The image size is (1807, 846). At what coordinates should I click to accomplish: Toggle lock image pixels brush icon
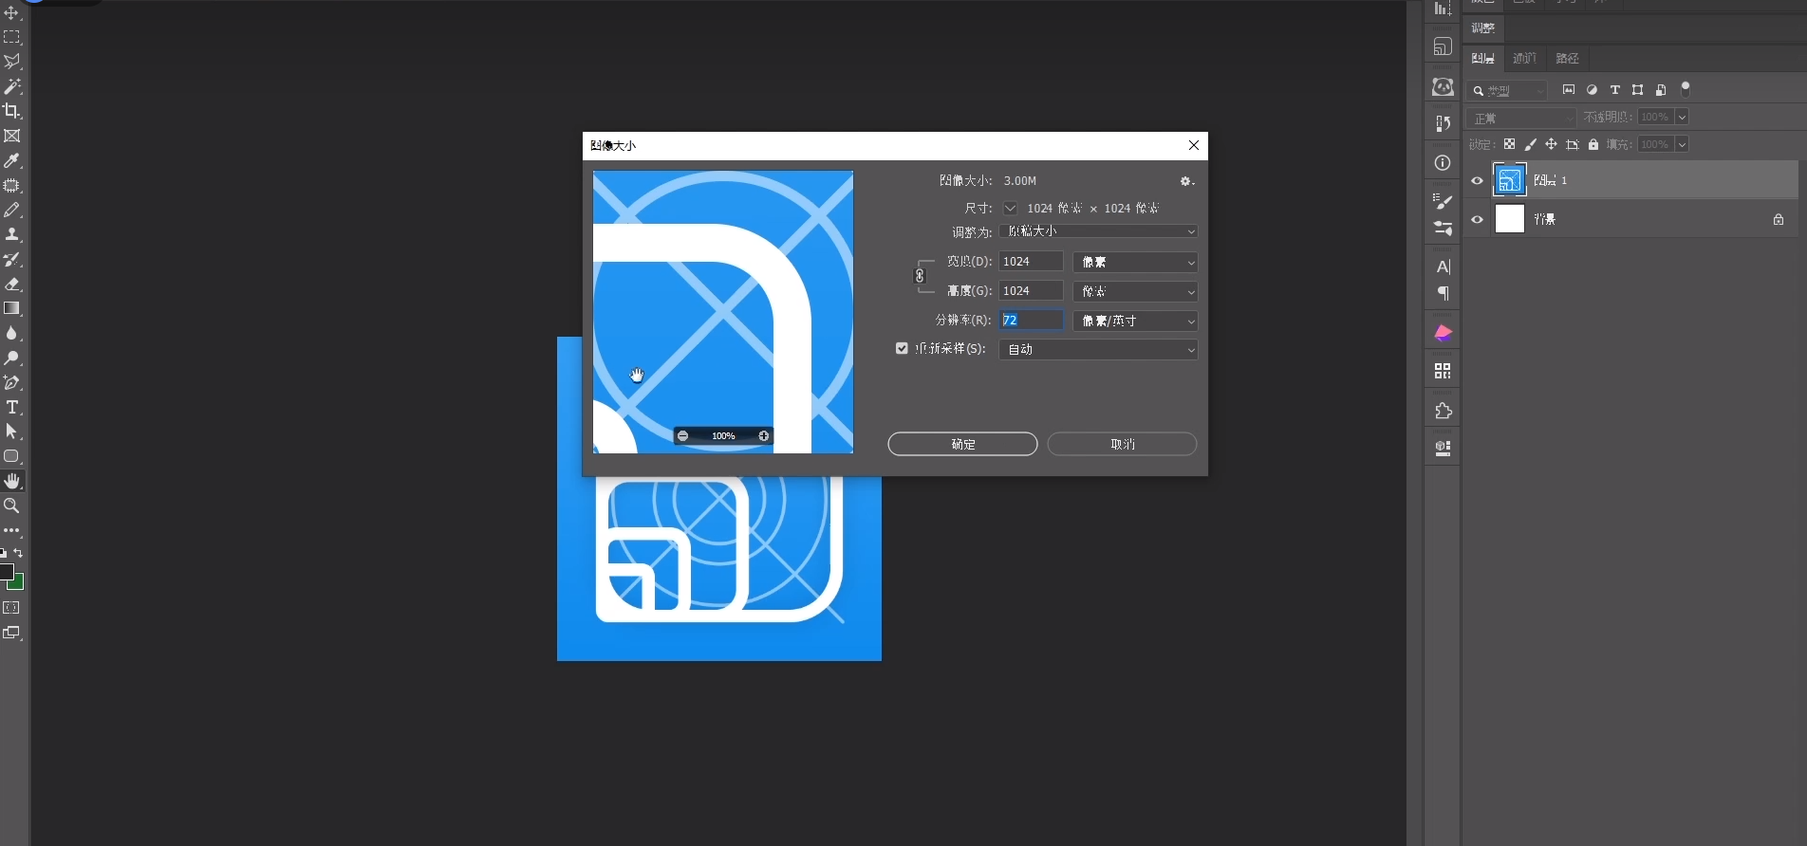(1530, 144)
